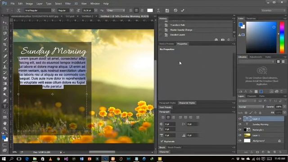Open the Windows Start button

pyautogui.click(x=4, y=159)
